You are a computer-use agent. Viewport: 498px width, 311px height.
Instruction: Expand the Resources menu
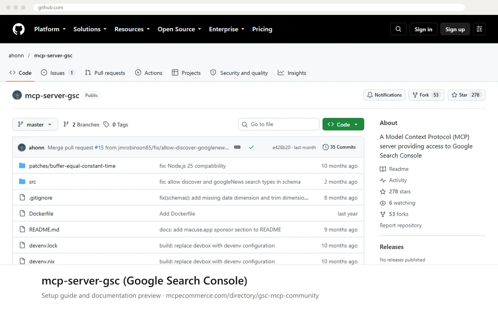[132, 29]
